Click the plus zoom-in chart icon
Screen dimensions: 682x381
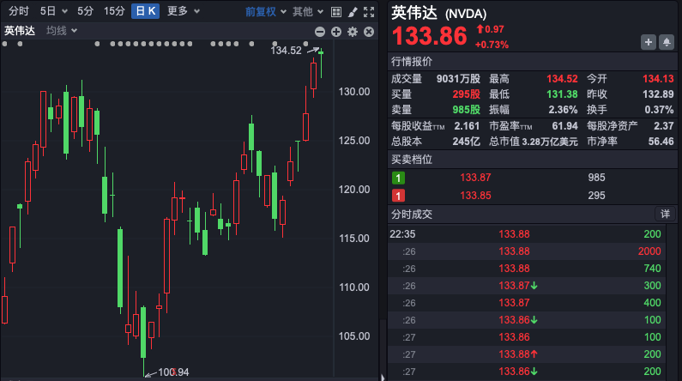[336, 32]
